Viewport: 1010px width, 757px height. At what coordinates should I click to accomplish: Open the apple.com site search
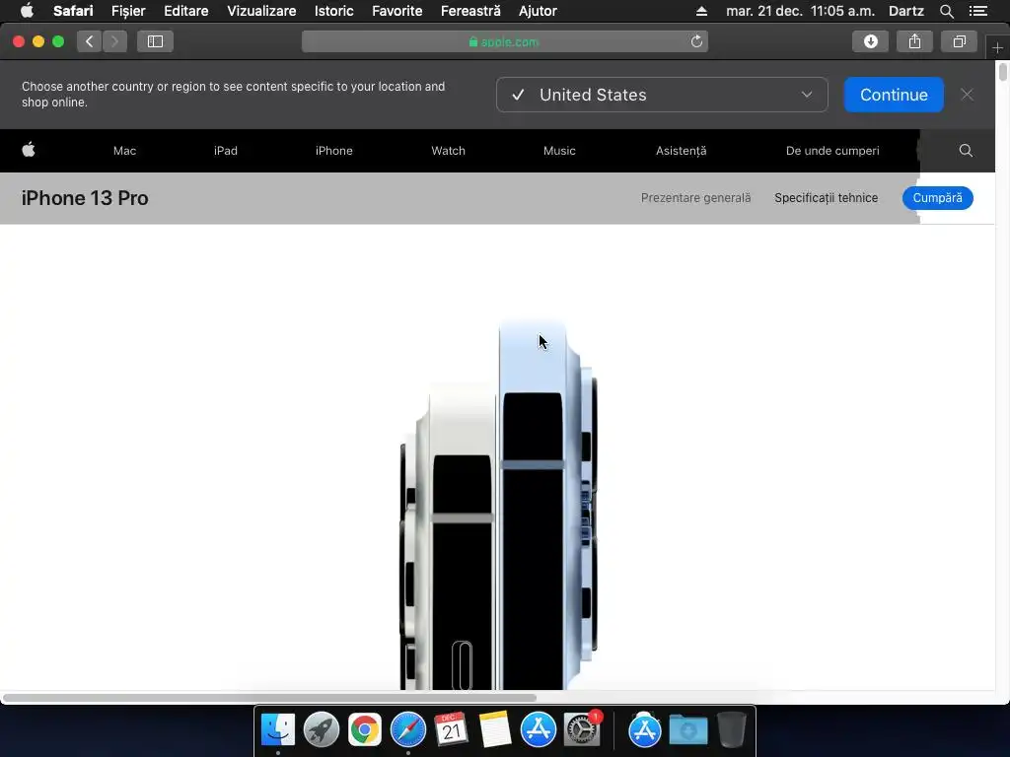pos(966,151)
